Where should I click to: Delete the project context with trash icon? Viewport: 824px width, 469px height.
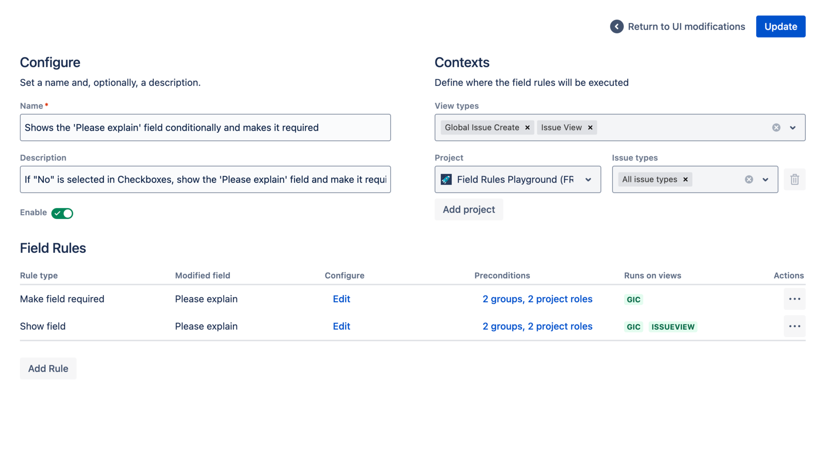click(794, 180)
